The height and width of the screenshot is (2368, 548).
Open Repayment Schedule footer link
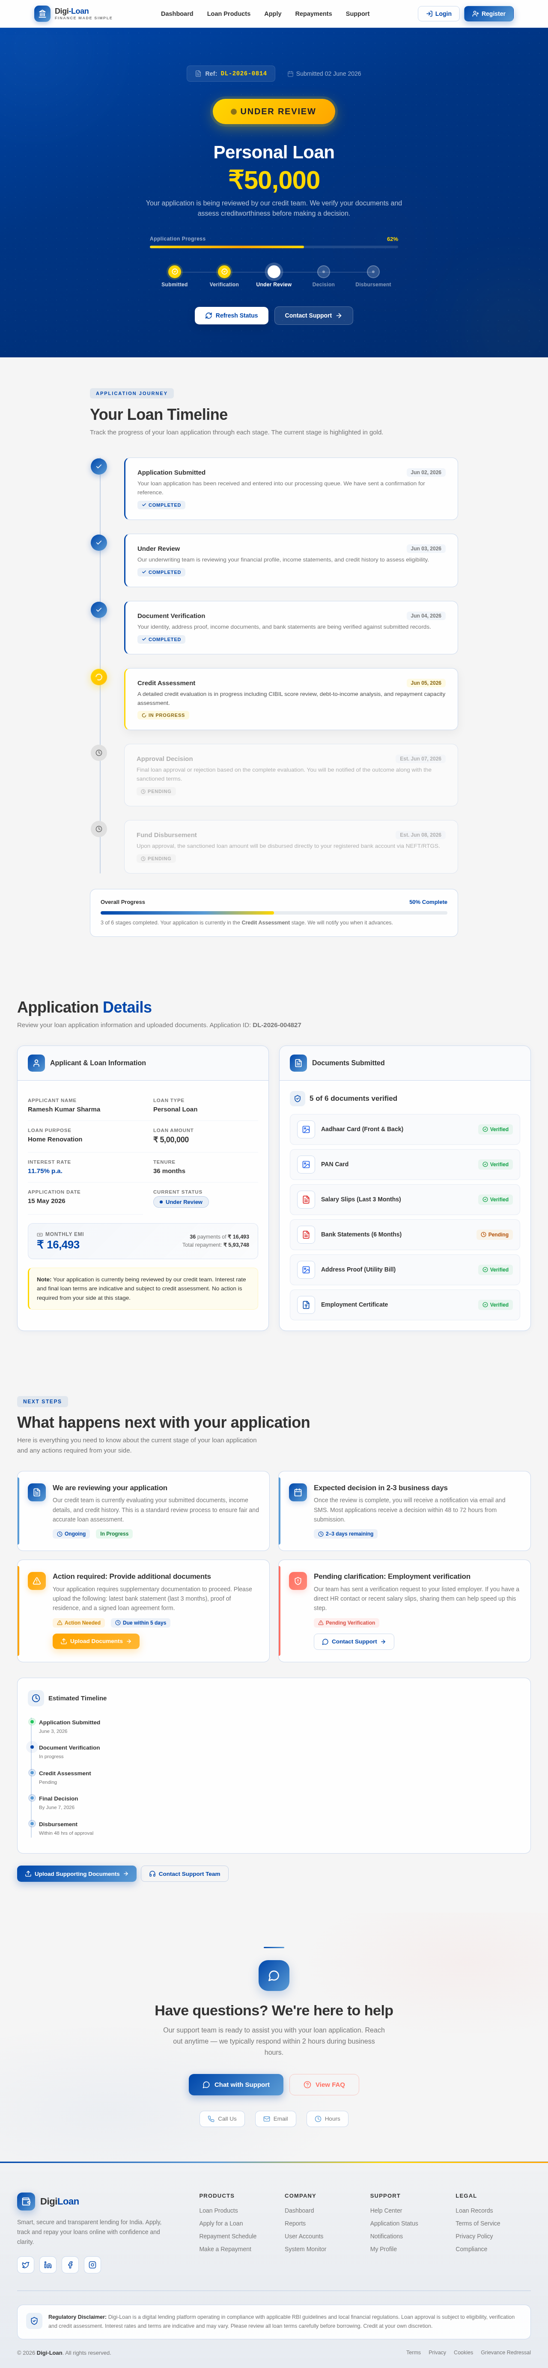click(x=228, y=2237)
